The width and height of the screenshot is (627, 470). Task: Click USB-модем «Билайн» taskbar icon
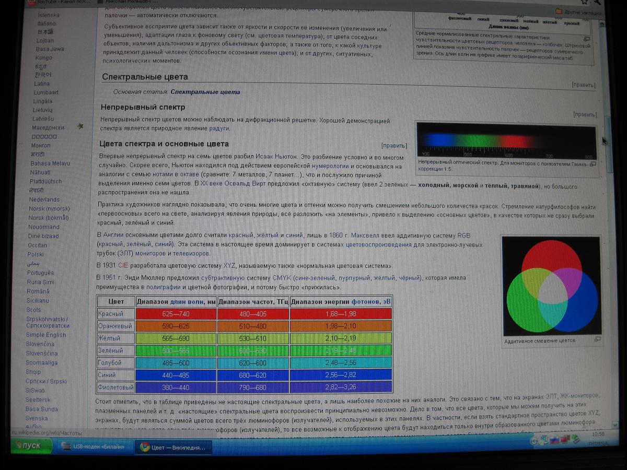(66, 446)
